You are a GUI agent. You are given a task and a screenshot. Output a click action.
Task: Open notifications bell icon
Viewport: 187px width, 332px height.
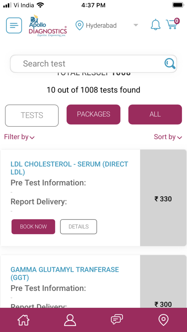pyautogui.click(x=155, y=25)
